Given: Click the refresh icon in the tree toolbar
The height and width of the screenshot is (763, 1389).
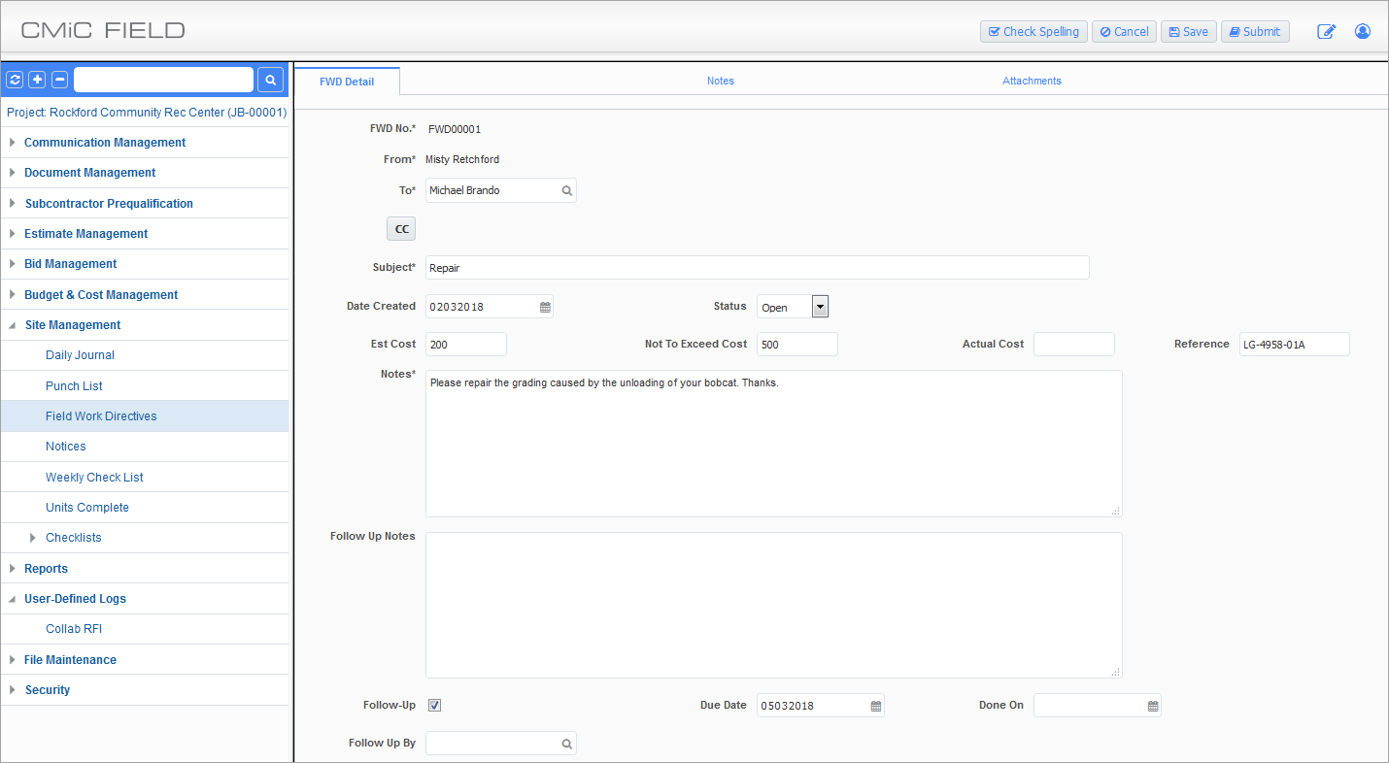Looking at the screenshot, I should click(15, 80).
